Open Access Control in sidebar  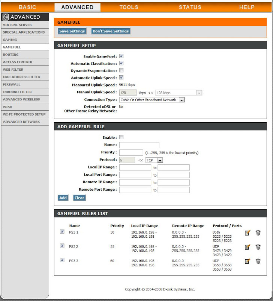[25, 62]
